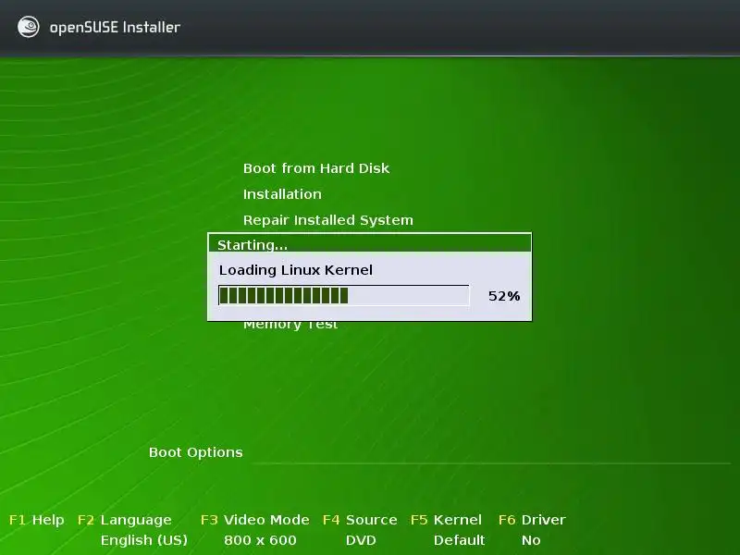The width and height of the screenshot is (740, 555).
Task: Click the Boot Options label
Action: click(195, 452)
